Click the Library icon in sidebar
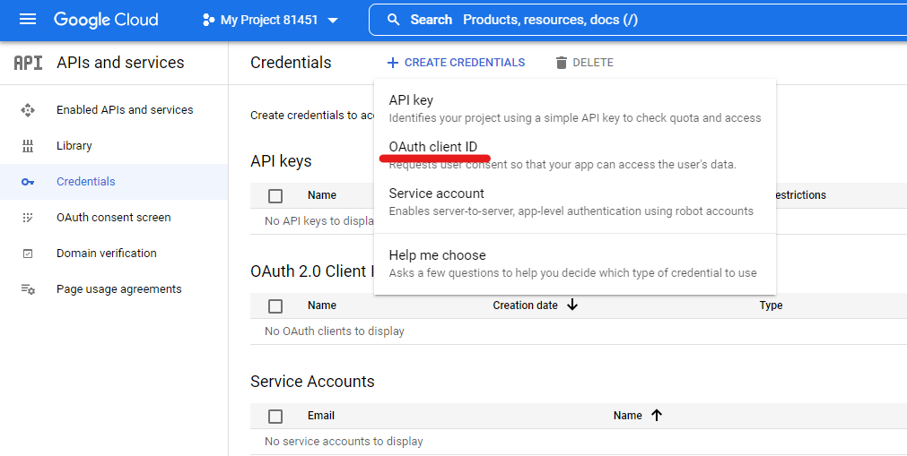Image resolution: width=907 pixels, height=456 pixels. tap(28, 146)
